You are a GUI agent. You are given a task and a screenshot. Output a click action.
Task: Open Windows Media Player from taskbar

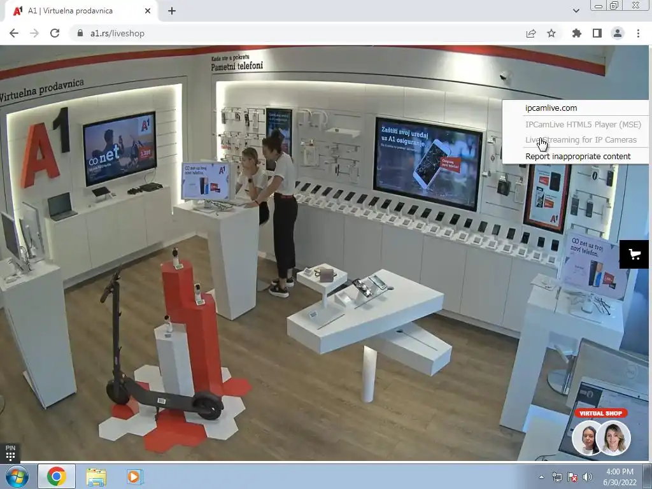[x=134, y=476]
